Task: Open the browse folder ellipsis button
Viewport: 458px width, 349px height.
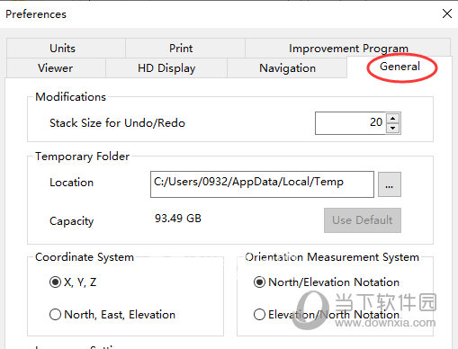Action: (x=390, y=184)
